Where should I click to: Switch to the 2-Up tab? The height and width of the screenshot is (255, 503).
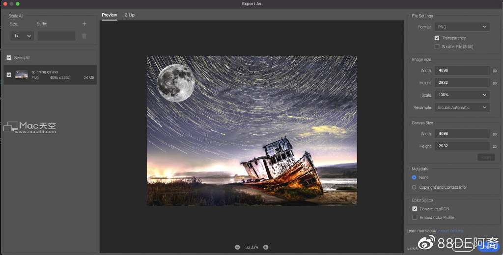130,15
